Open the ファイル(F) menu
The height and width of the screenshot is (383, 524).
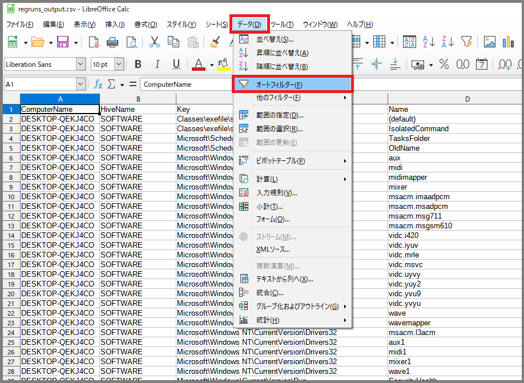tap(20, 25)
